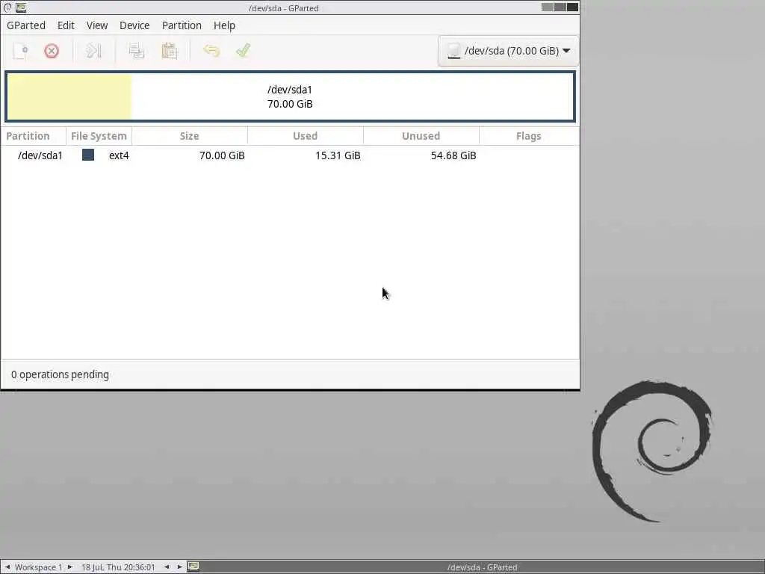Click the next window arrow before taskbar icon
Viewport: 765px width, 574px height.
tap(179, 567)
